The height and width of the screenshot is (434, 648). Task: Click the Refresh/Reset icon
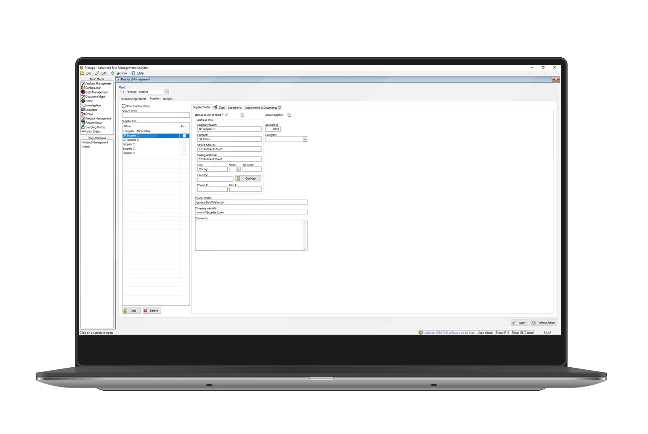(x=534, y=323)
